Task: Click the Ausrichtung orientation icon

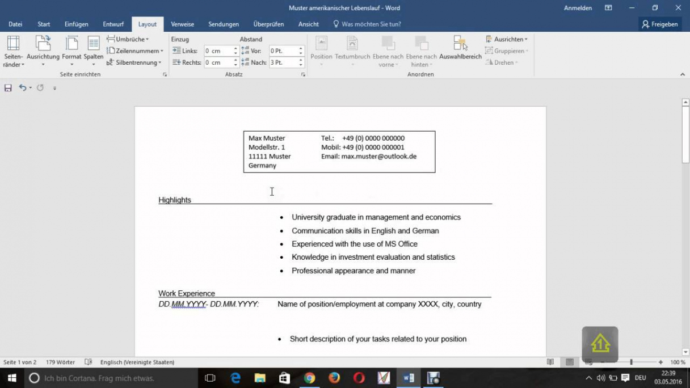Action: (43, 44)
